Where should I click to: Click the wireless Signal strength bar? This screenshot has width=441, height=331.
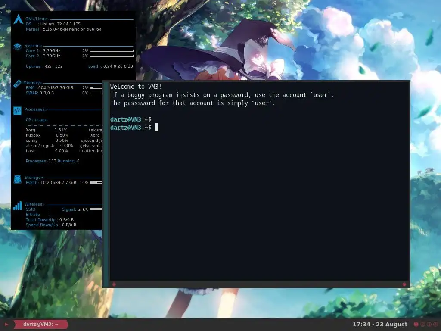coord(96,209)
